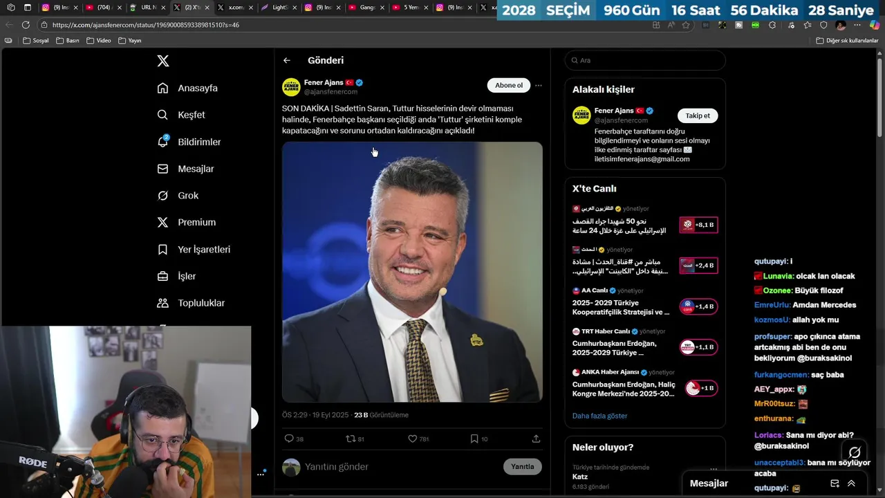Click the reply icon showing 38
885x498 pixels.
point(289,439)
